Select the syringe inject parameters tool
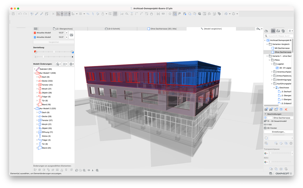This screenshot has width=303, height=188. click(42, 14)
